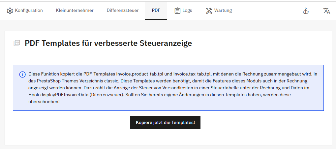Select the active PDF tab
This screenshot has width=336, height=149.
[x=156, y=11]
